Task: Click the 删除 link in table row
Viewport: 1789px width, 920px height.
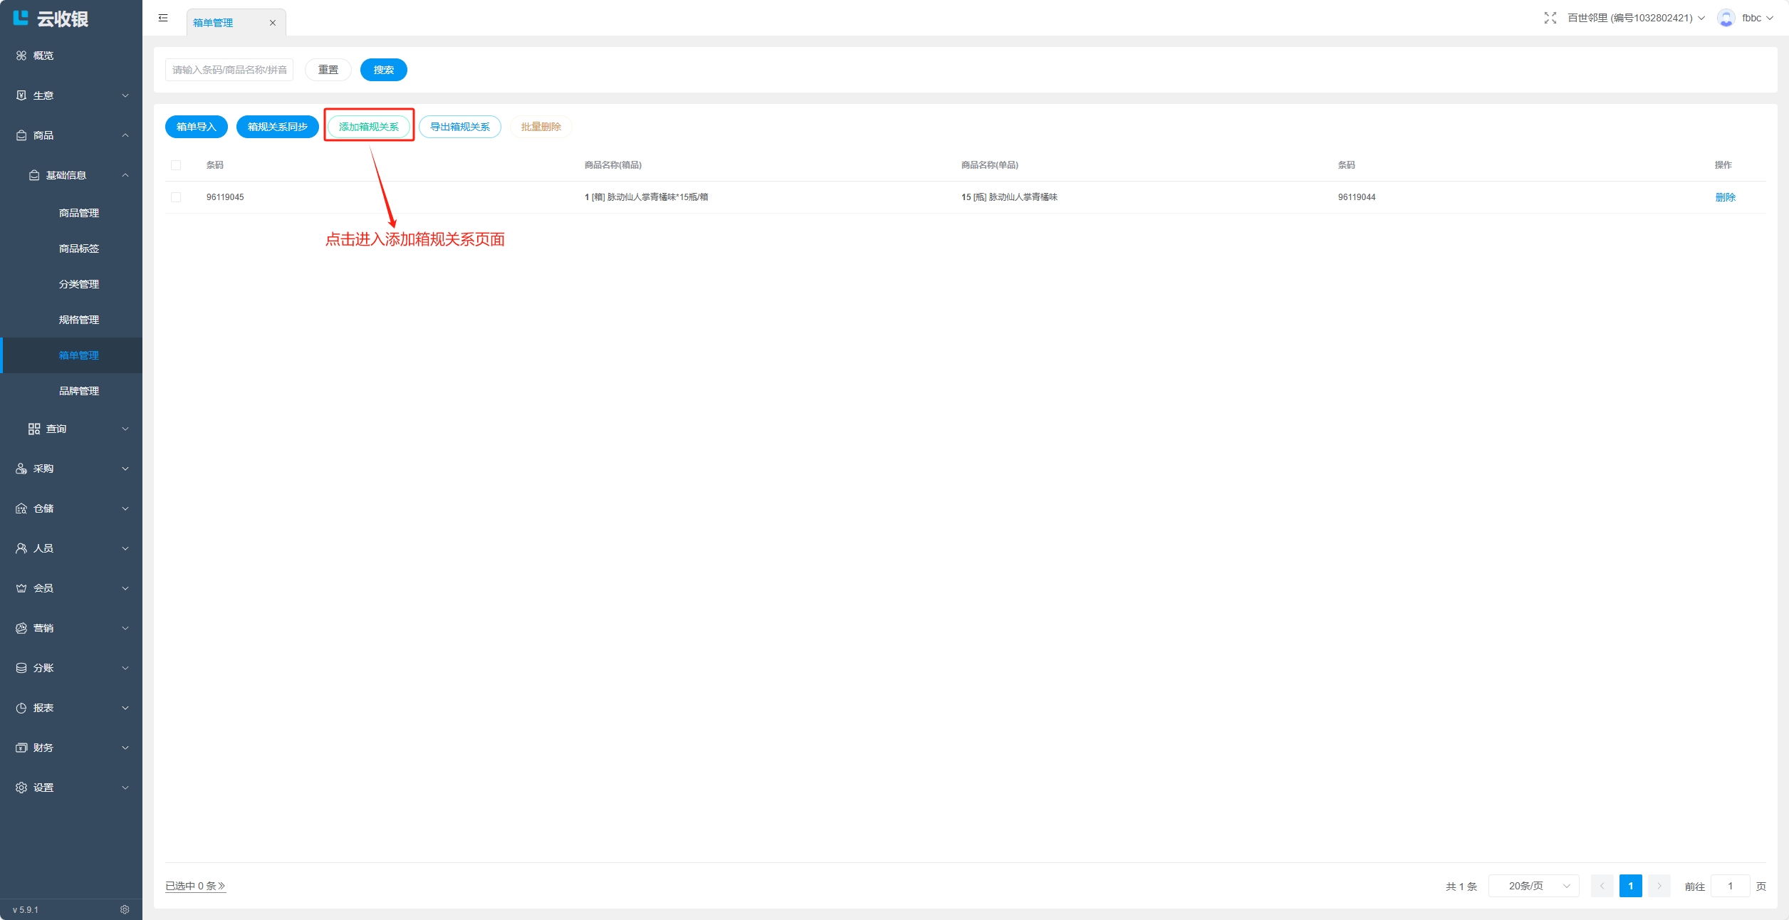Action: pyautogui.click(x=1725, y=197)
